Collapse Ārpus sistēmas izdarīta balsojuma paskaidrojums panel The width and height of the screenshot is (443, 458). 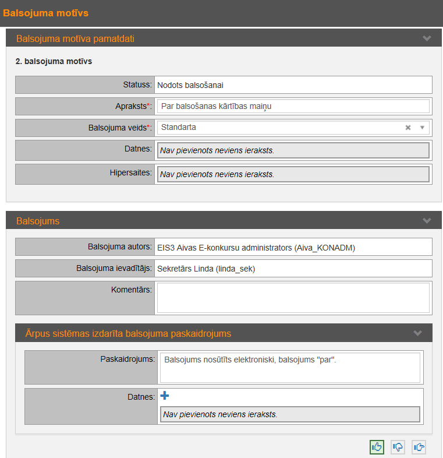(x=417, y=333)
